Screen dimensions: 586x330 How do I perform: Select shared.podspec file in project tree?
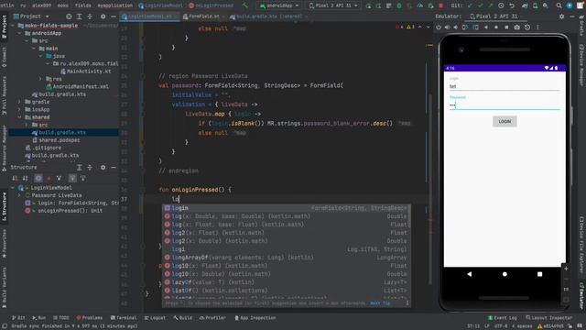click(x=56, y=140)
